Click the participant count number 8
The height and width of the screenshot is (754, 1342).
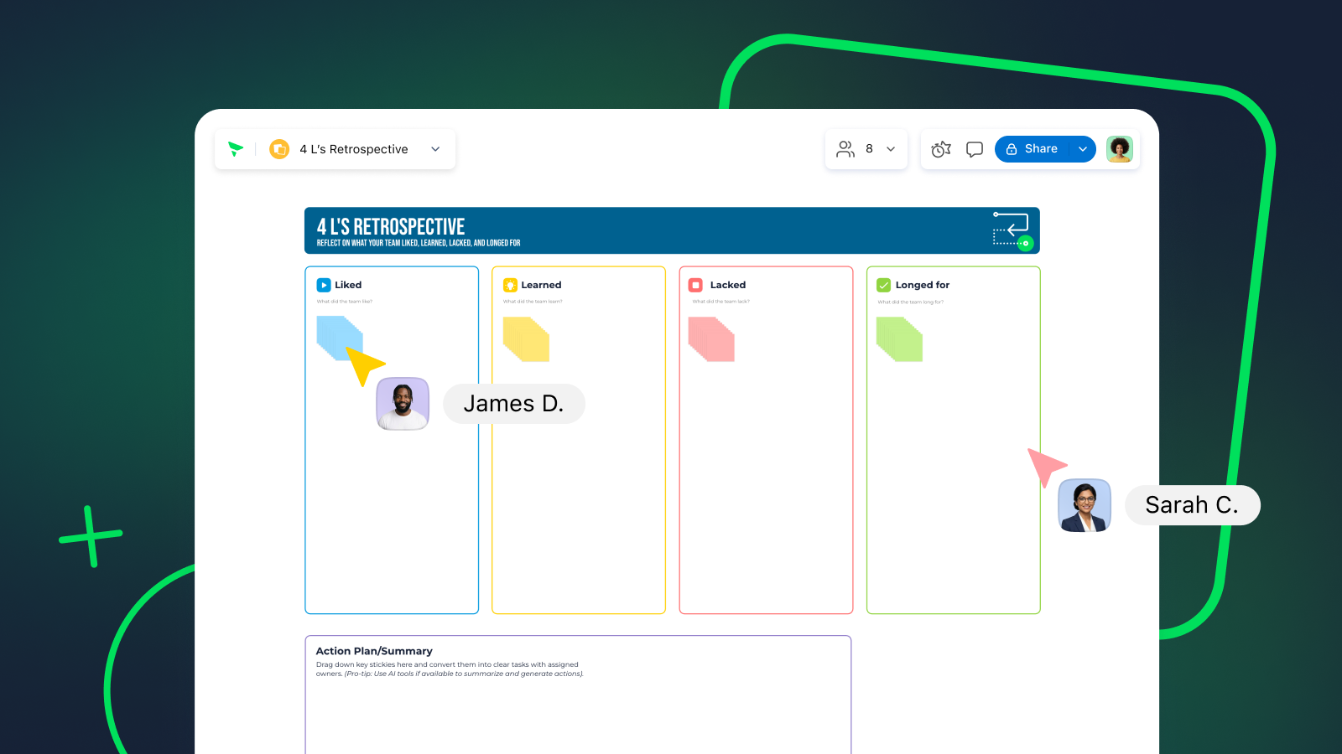coord(869,149)
